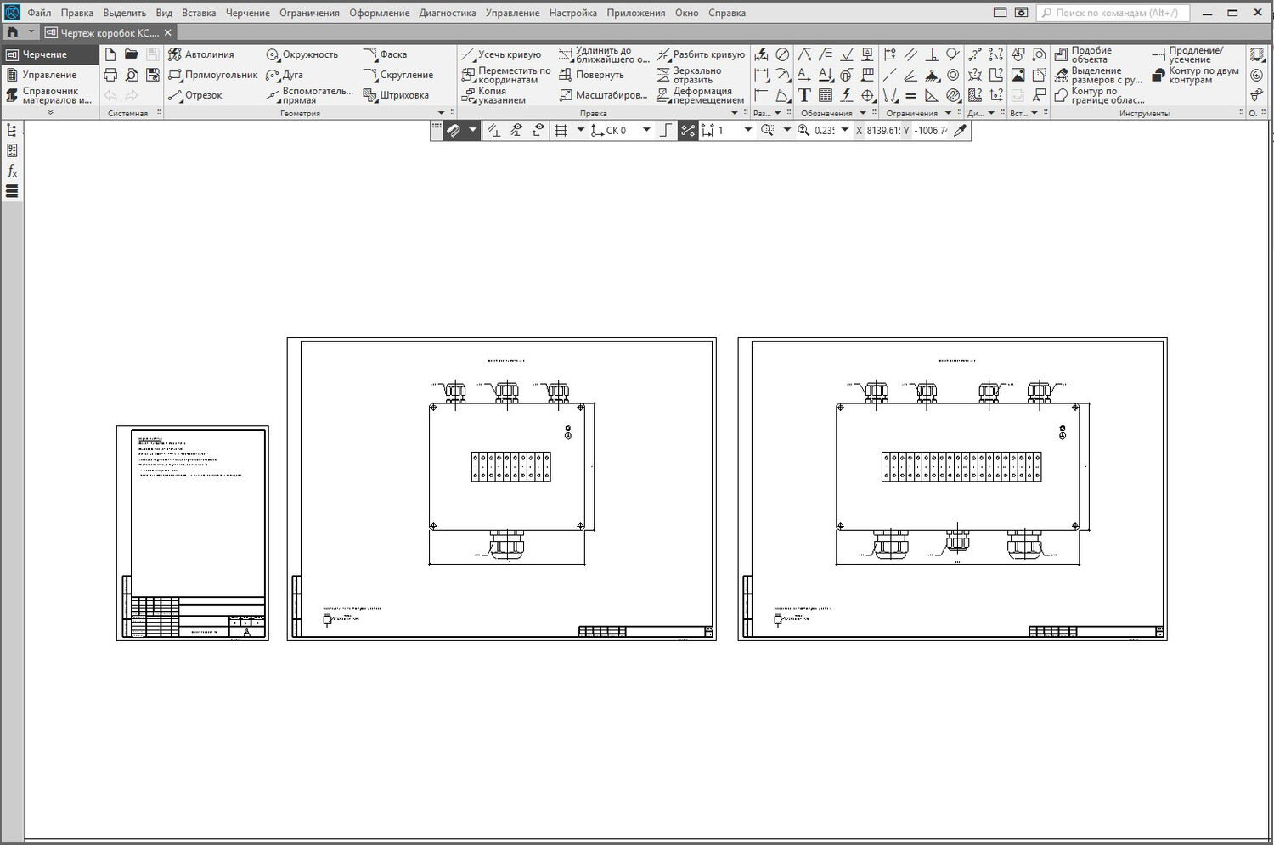
Task: Open the zoom scale 0.235 dropdown
Action: pyautogui.click(x=845, y=130)
